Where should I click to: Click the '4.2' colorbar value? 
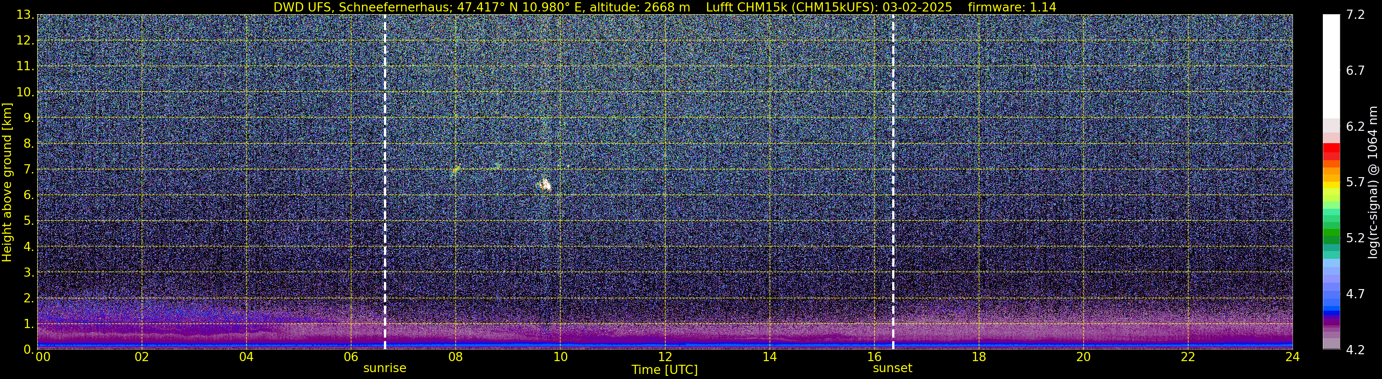pos(1355,350)
